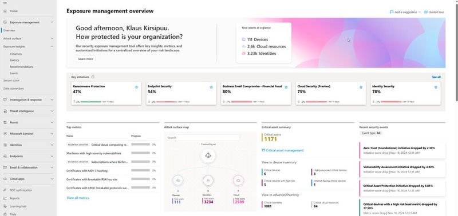This screenshot has width=458, height=216.
Task: Click the Critical devices count 6
Action: coord(265,174)
